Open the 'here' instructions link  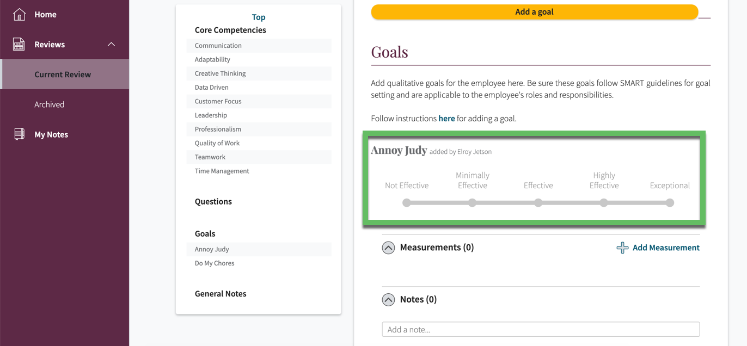coord(446,118)
